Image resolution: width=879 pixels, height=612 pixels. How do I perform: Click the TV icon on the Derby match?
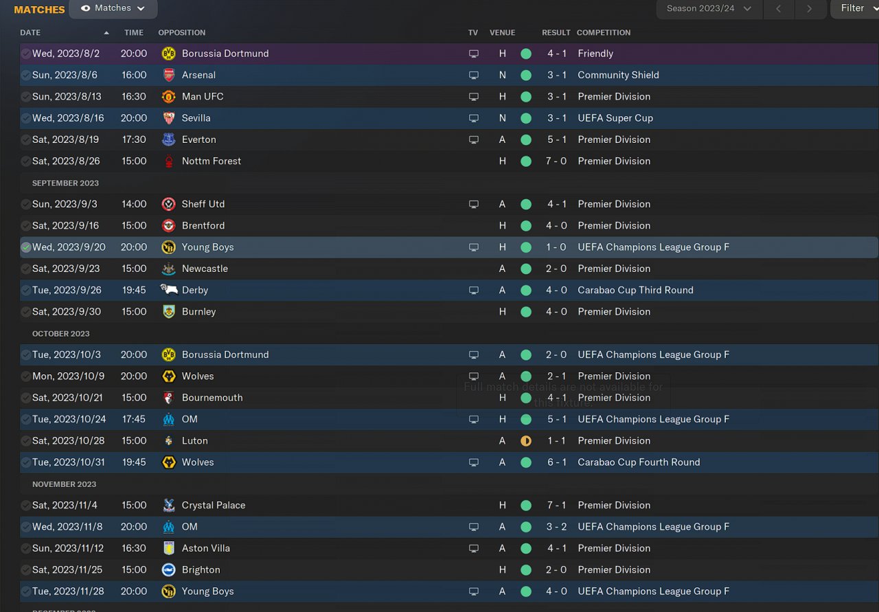click(473, 291)
